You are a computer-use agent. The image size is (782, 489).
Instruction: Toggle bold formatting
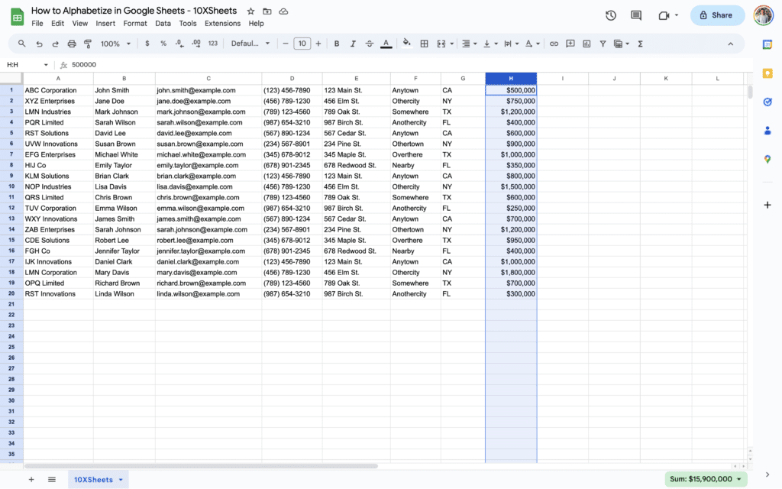point(336,44)
